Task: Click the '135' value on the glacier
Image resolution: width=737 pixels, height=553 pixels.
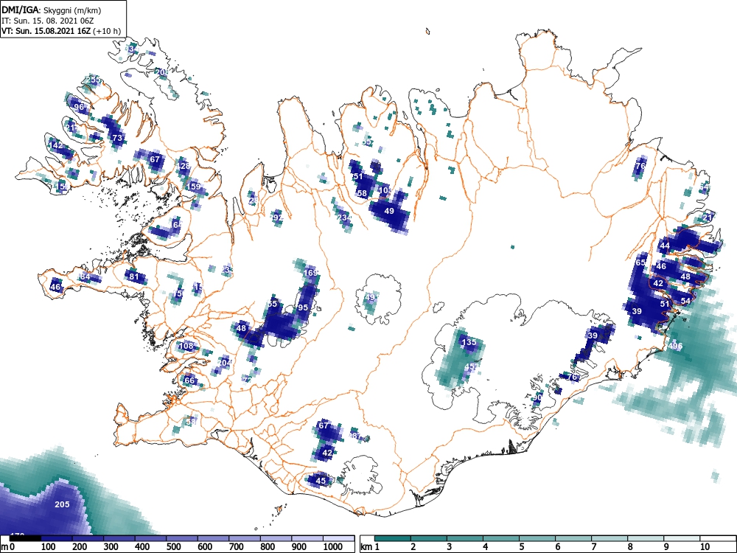Action: point(469,342)
